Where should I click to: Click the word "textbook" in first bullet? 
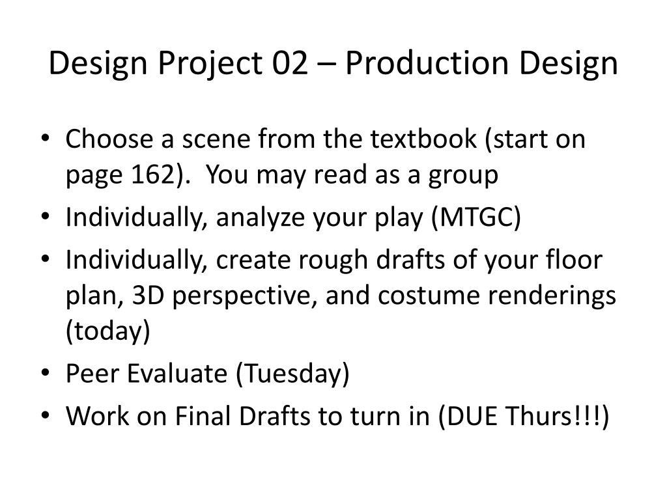423,139
